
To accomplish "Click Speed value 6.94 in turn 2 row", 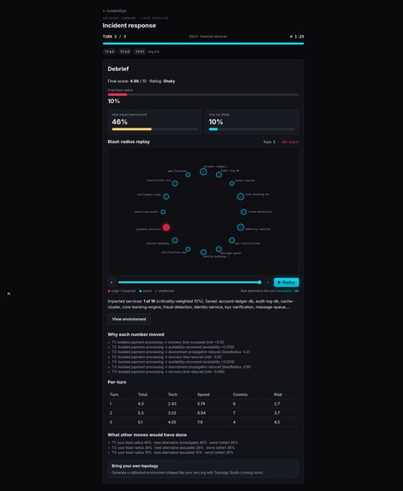I will pyautogui.click(x=201, y=413).
